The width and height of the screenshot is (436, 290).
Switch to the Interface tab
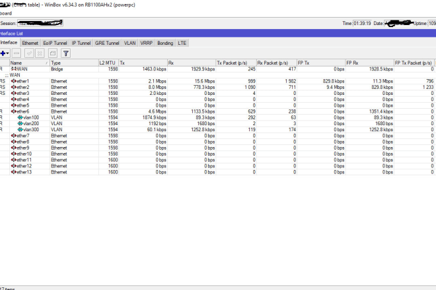(9, 43)
